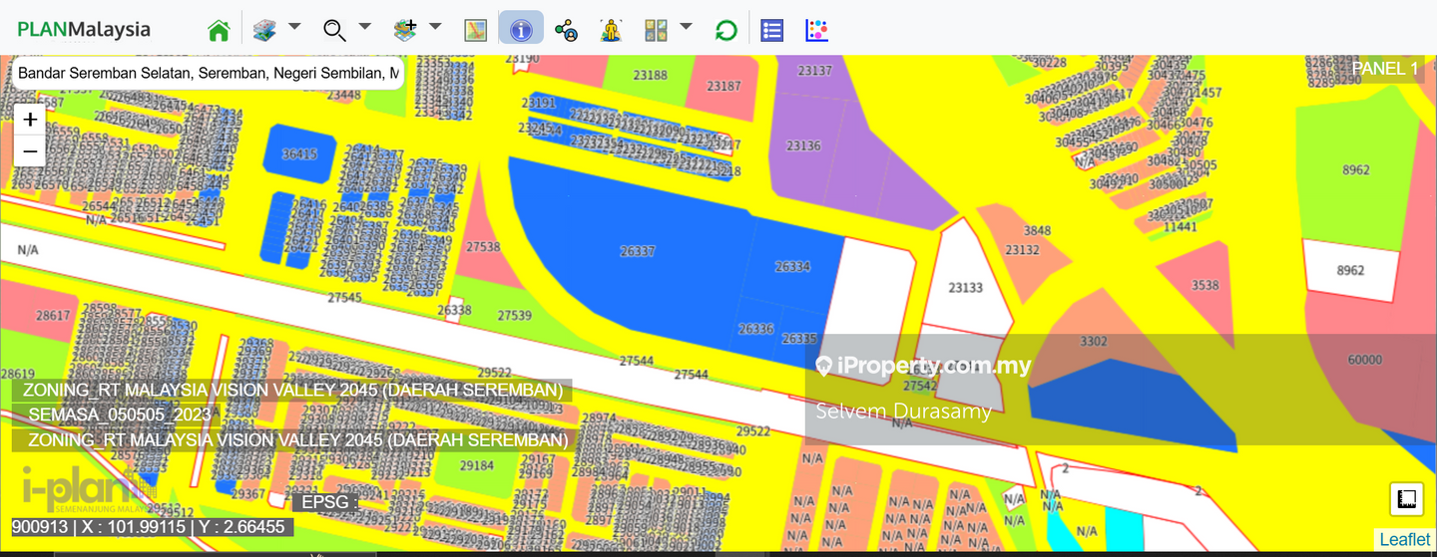The height and width of the screenshot is (557, 1437).
Task: Zoom in with the plus button
Action: click(30, 120)
